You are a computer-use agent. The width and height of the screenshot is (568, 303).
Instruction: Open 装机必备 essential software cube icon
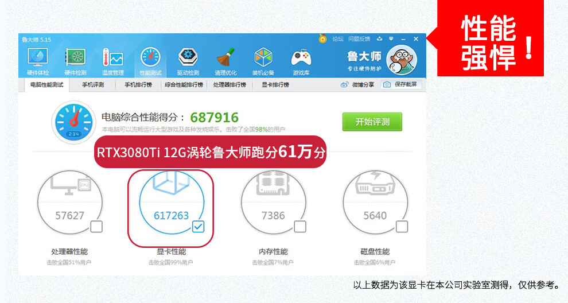(263, 61)
